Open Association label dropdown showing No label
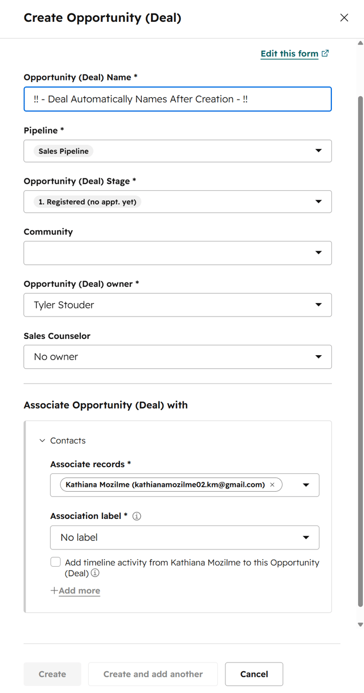 [185, 537]
